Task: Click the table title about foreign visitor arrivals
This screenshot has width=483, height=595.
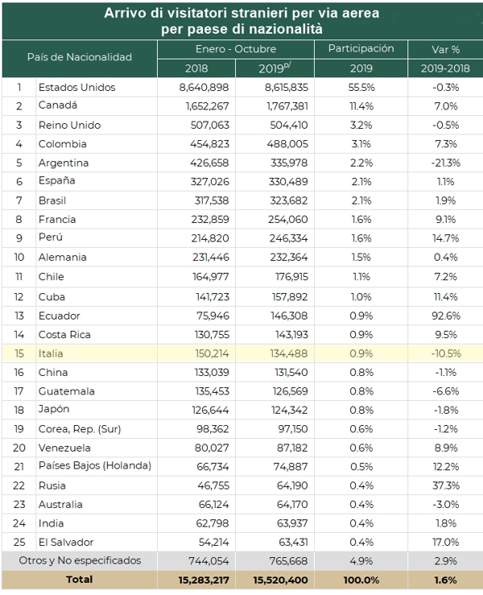Action: coord(242,20)
